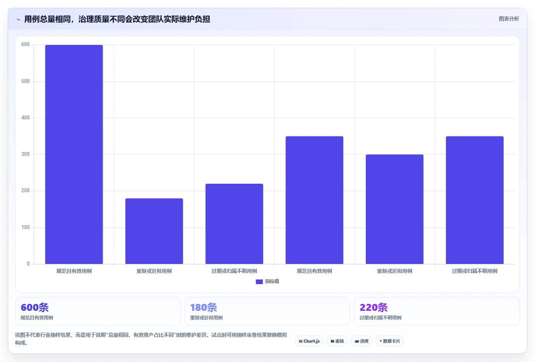
Task: Click the footnote text starting 该图不代表行业抽样结果
Action: (151, 339)
